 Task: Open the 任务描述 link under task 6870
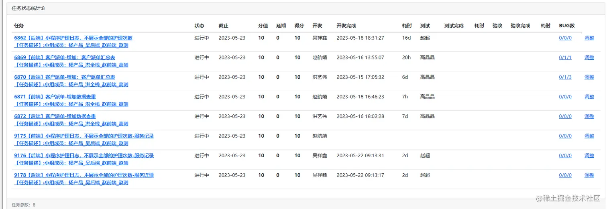71,85
